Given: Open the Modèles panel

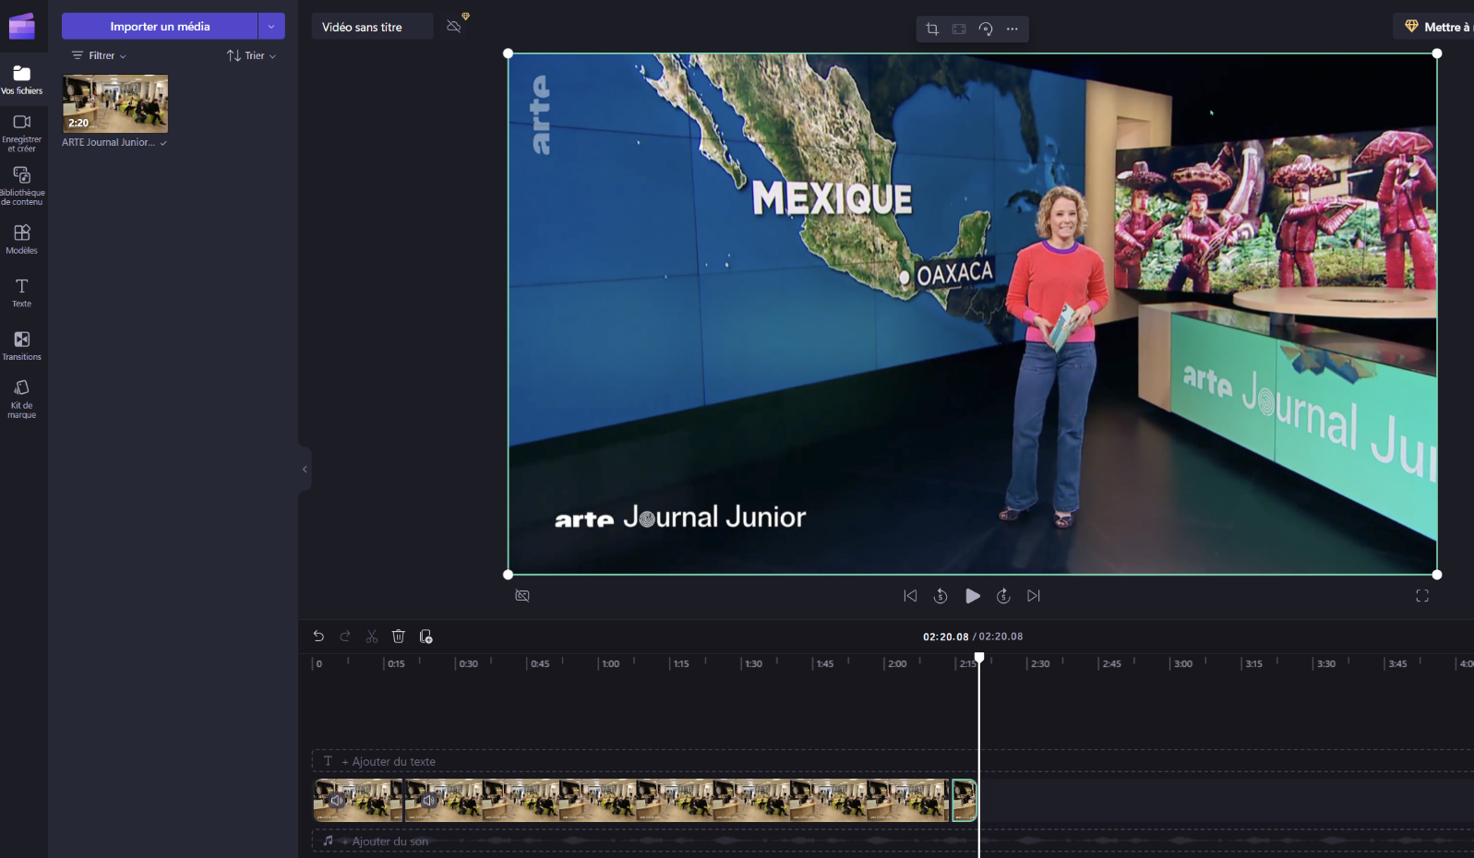Looking at the screenshot, I should (x=22, y=239).
